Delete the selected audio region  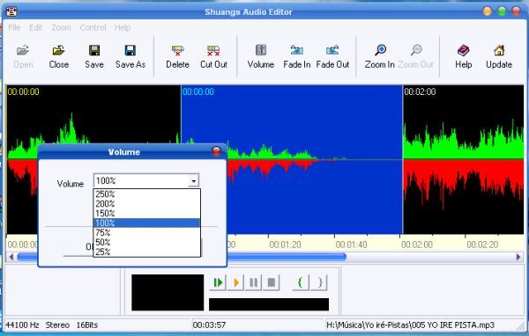click(177, 56)
